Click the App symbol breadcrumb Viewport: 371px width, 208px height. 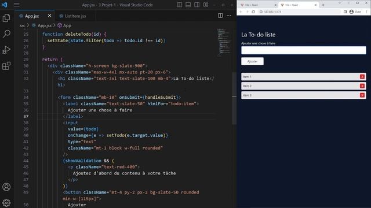point(67,25)
